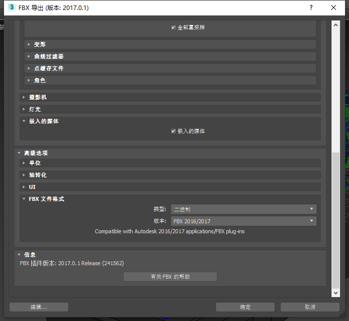Expand the 点缓存文件 section
The image size is (349, 321).
coord(170,68)
